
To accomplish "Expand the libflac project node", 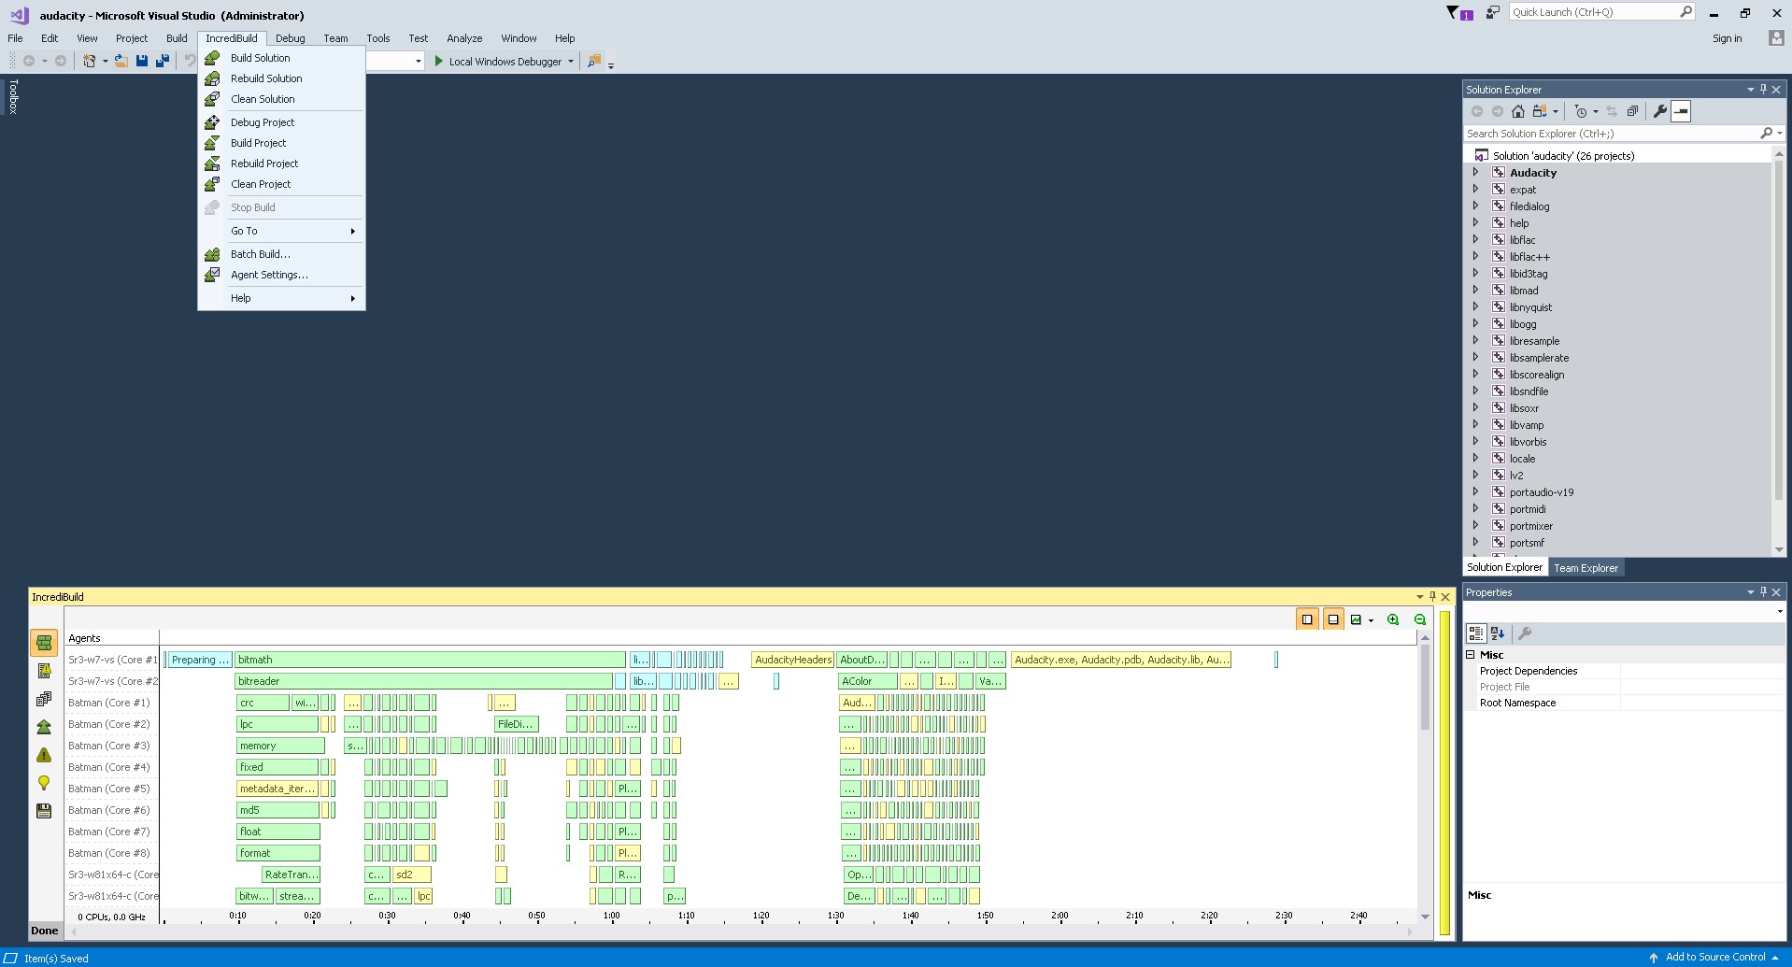I will [x=1476, y=240].
